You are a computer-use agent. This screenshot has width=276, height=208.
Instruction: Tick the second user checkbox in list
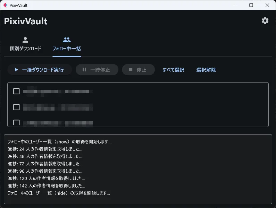(x=16, y=107)
